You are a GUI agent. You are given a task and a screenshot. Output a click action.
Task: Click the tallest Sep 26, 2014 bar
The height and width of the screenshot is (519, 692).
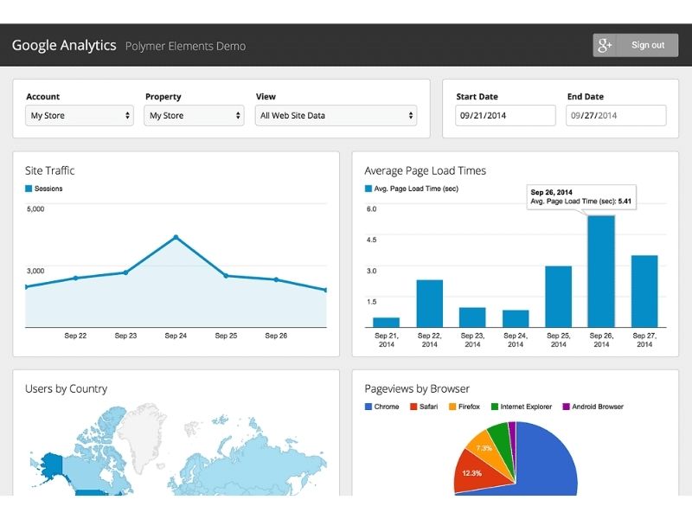(x=601, y=272)
